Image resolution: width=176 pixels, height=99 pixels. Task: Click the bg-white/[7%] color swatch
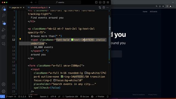(86, 73)
